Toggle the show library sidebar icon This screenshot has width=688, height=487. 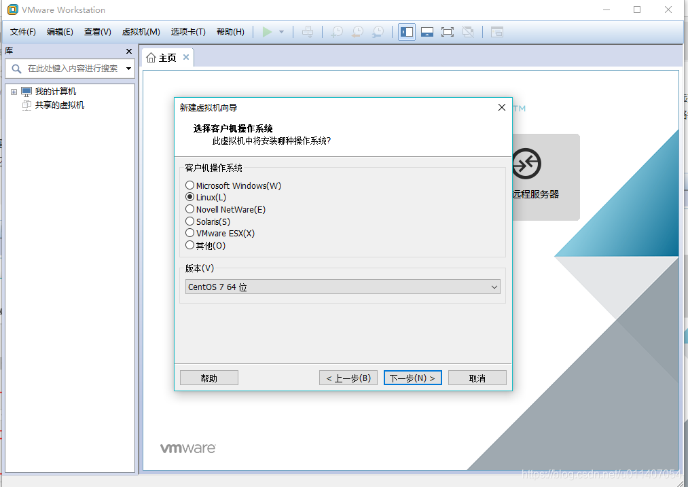(407, 32)
